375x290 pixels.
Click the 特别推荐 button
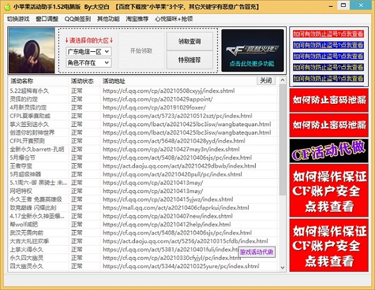(189, 60)
